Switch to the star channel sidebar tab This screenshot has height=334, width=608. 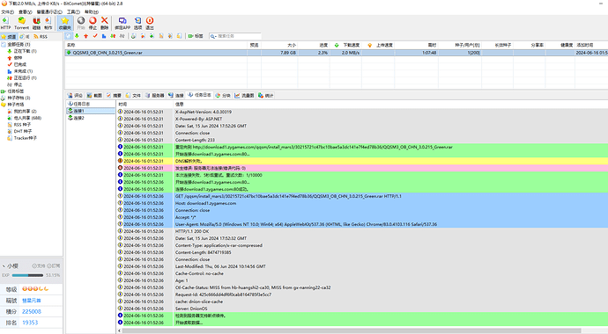[9, 36]
